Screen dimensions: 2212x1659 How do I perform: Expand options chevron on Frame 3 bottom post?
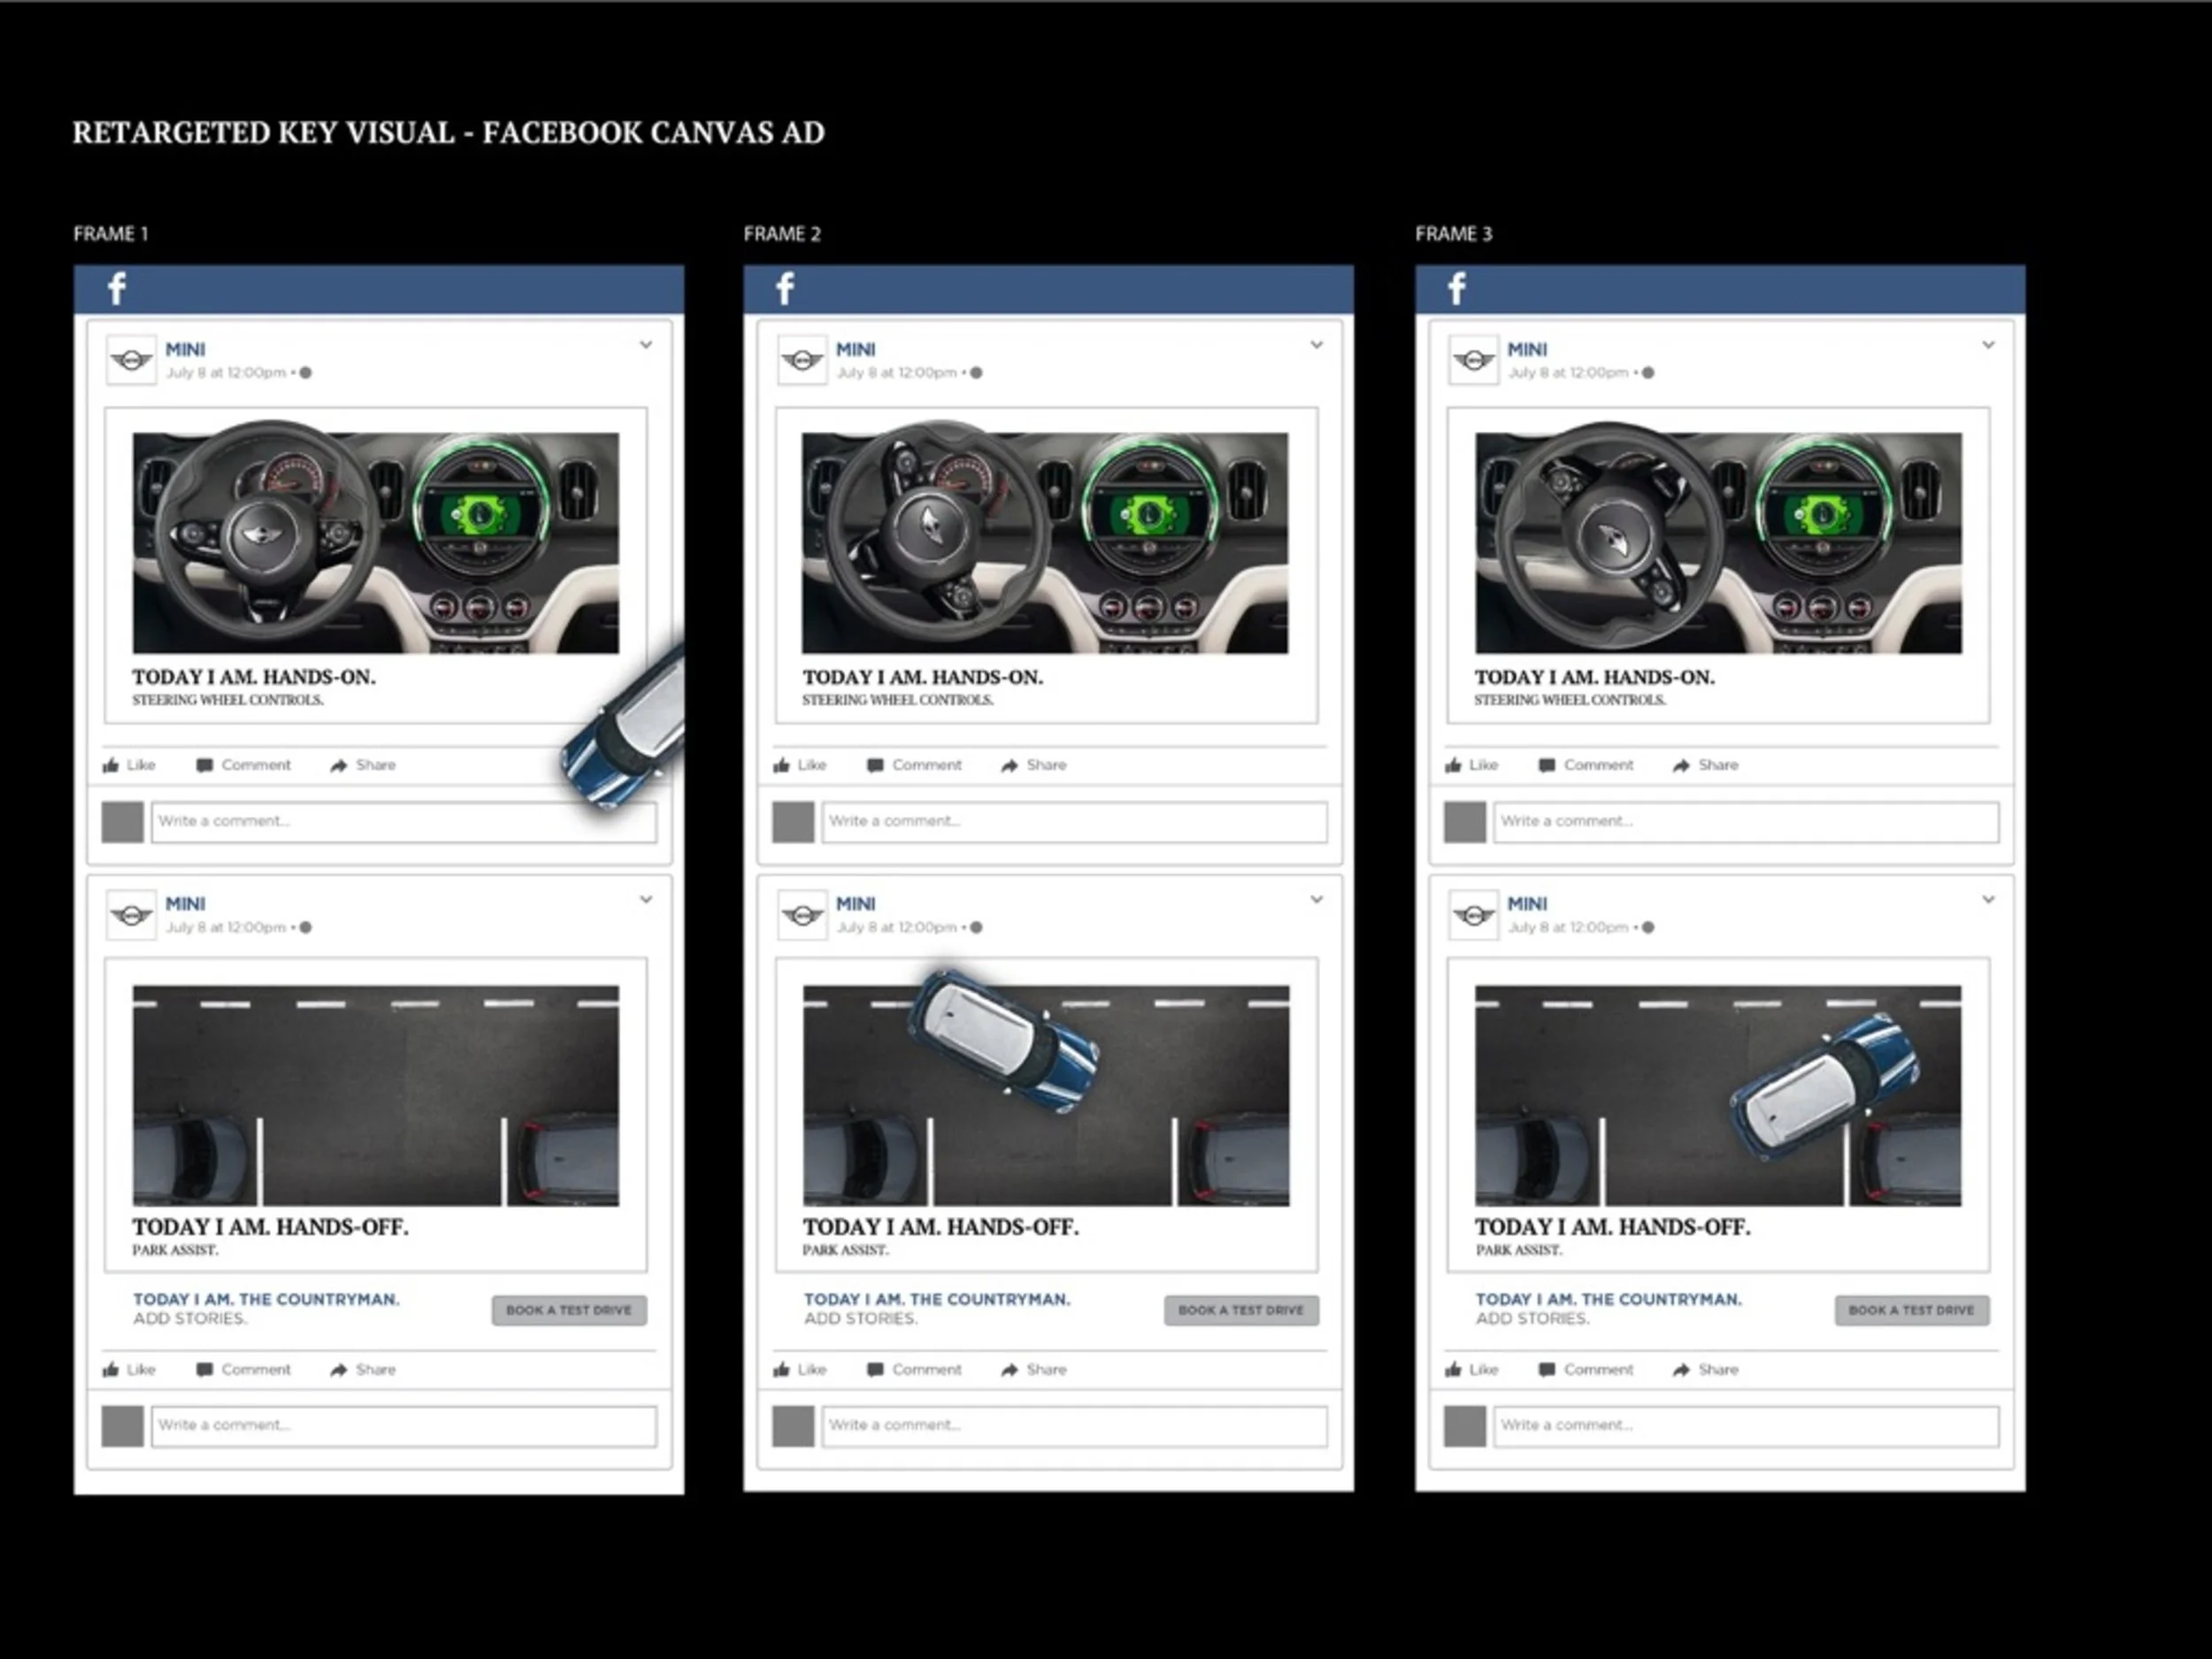1988,899
